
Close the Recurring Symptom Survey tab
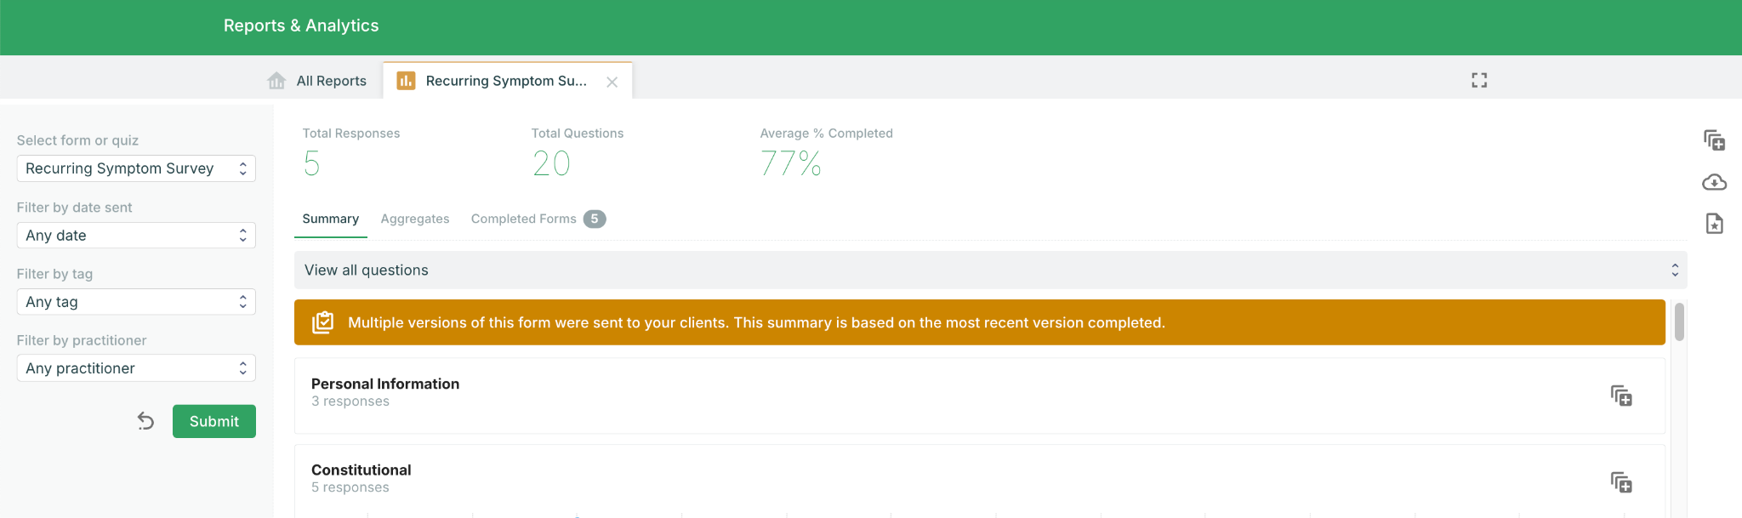click(x=612, y=82)
